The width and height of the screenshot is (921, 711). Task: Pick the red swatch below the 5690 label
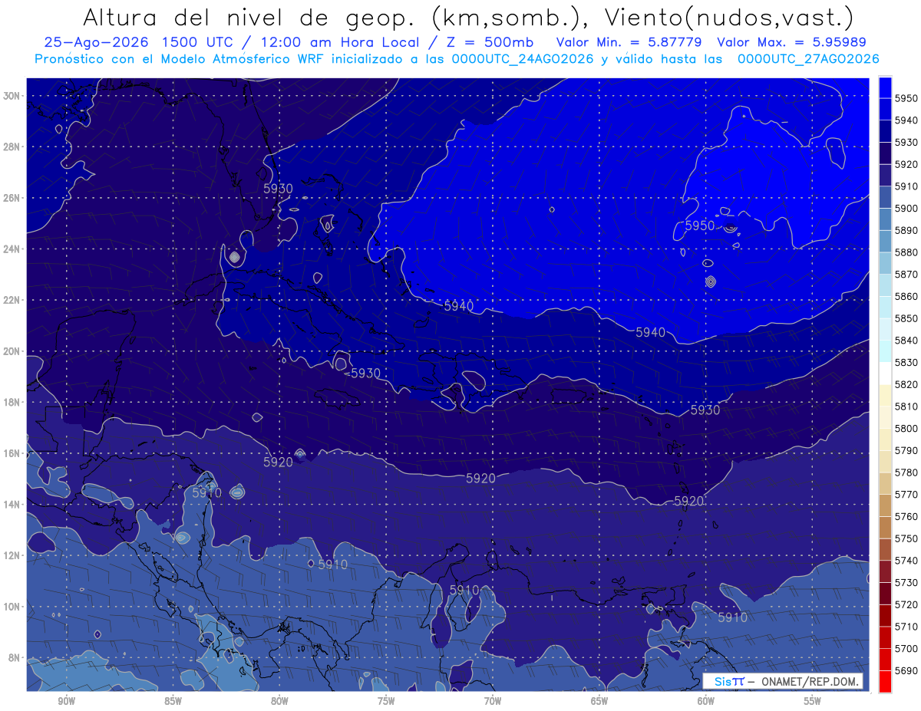[x=885, y=681]
